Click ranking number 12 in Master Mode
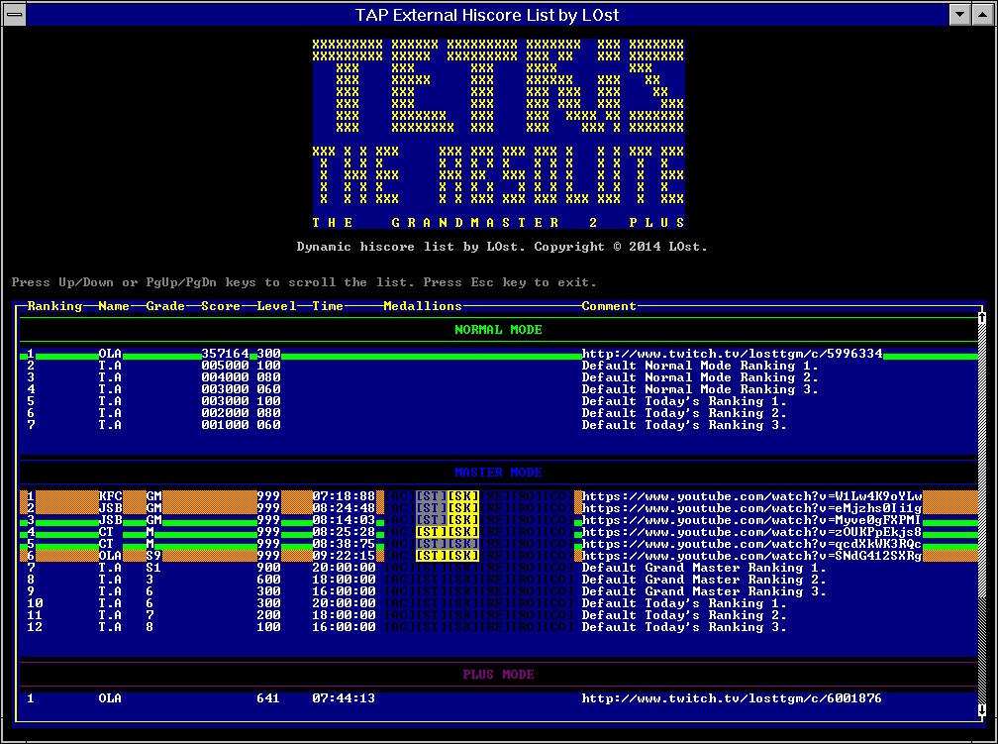The width and height of the screenshot is (998, 744). [x=35, y=627]
